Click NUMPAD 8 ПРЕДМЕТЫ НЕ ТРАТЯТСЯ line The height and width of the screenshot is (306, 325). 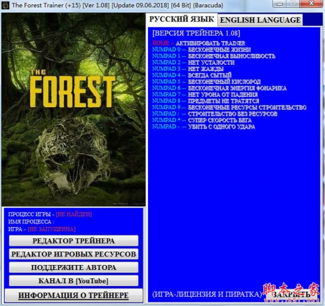coord(206,101)
